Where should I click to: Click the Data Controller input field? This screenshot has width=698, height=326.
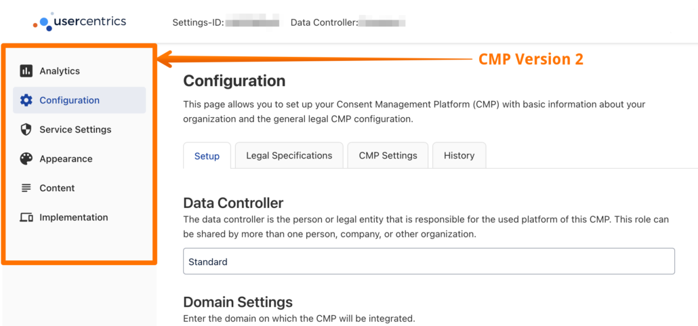429,262
